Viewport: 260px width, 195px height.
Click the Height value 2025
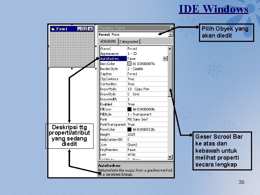(147, 135)
